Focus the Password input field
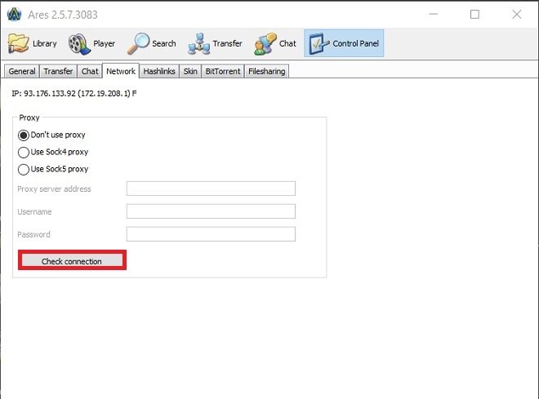 [211, 234]
